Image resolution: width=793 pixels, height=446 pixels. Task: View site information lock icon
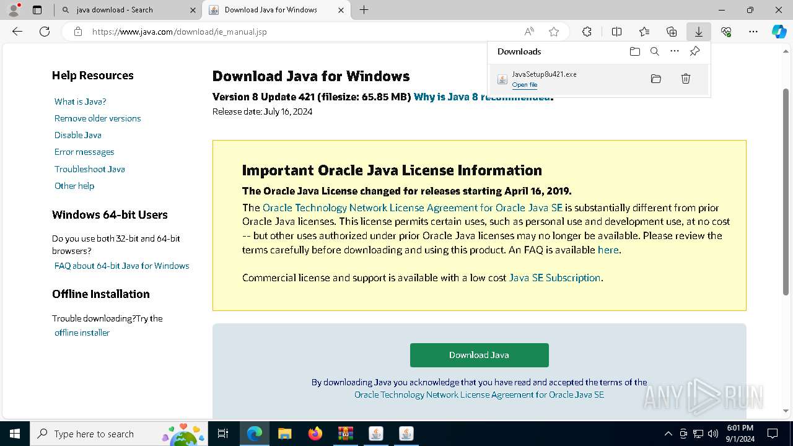pyautogui.click(x=78, y=32)
